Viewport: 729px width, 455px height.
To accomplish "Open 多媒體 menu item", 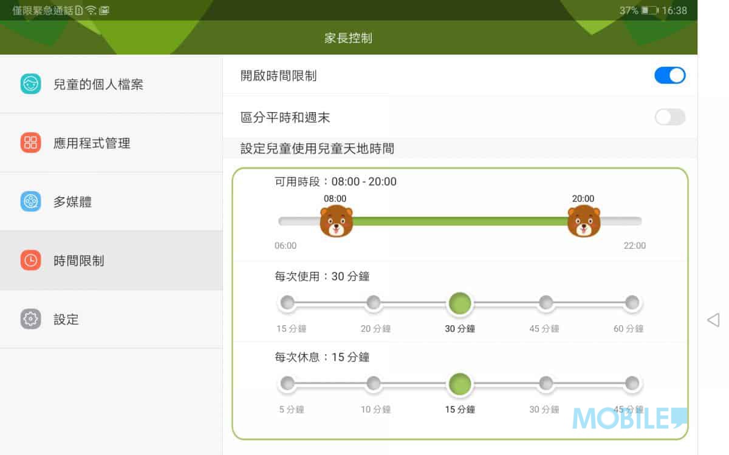I will click(111, 201).
